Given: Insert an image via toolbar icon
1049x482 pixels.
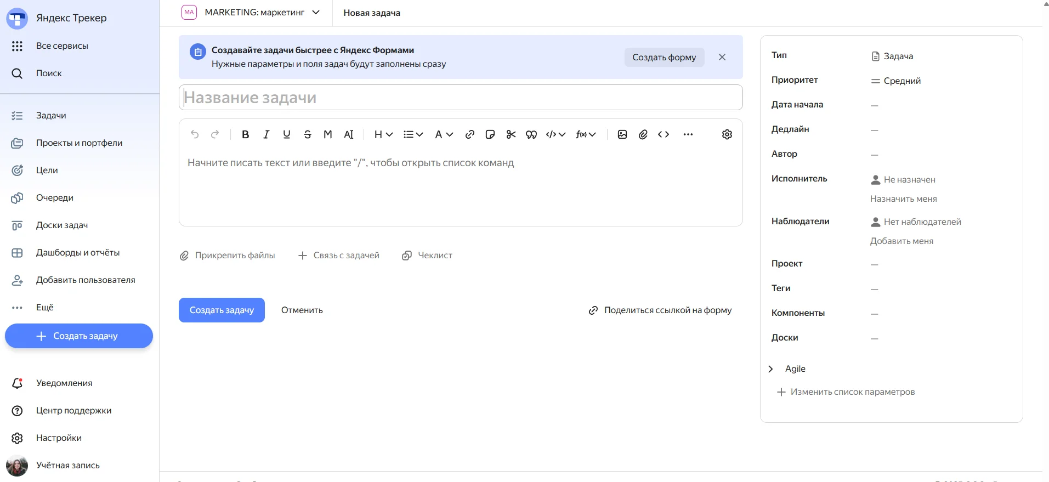Looking at the screenshot, I should point(622,134).
